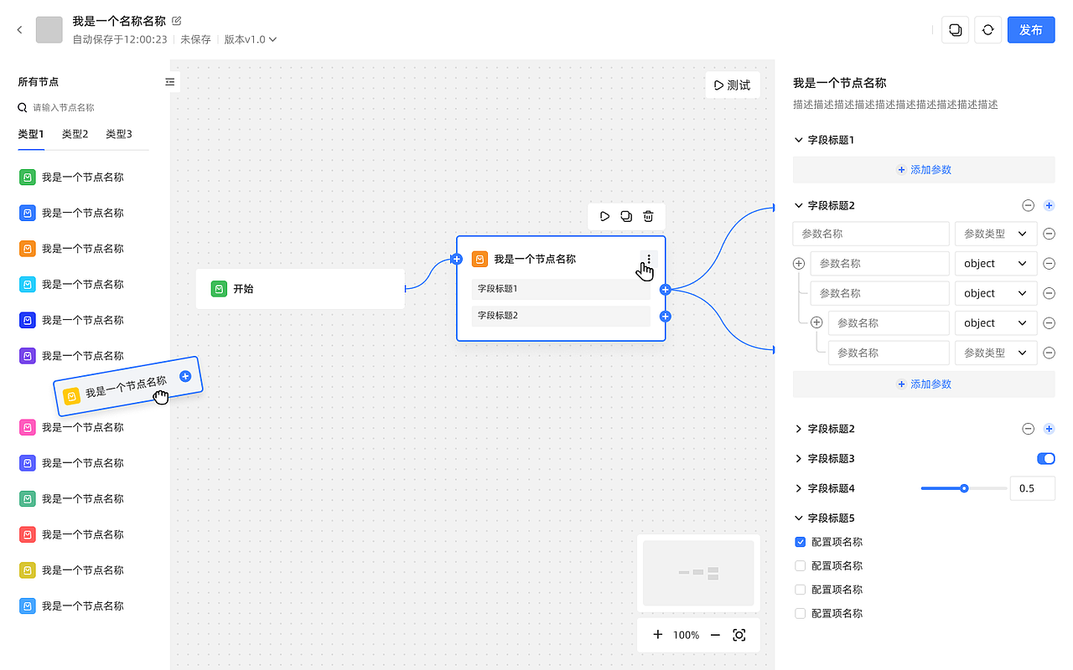Viewport: 1073px width, 670px height.
Task: Open 参数类型 dropdown in deepest nested row
Action: click(x=996, y=353)
